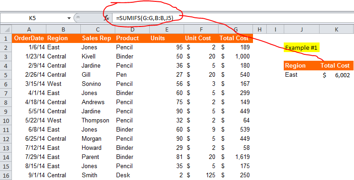The image size is (354, 180).
Task: Click the OrderDate header cell
Action: coord(29,38)
